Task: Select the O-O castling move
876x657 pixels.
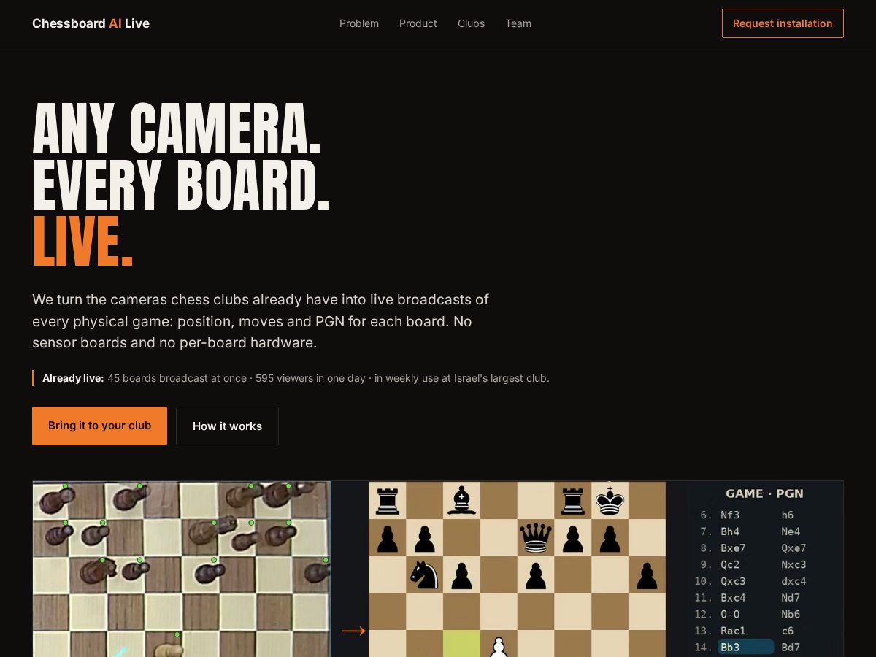Action: point(730,614)
